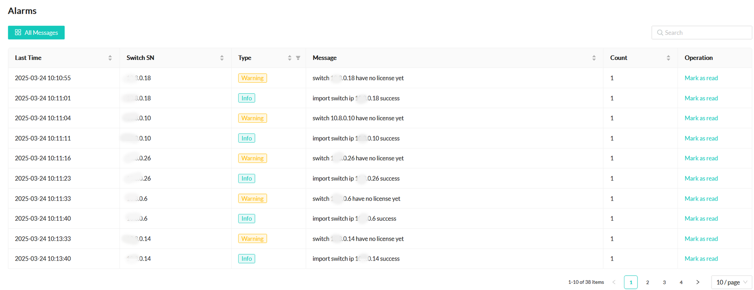Select current page 1 in pagination
This screenshot has height=290, width=754.
631,282
